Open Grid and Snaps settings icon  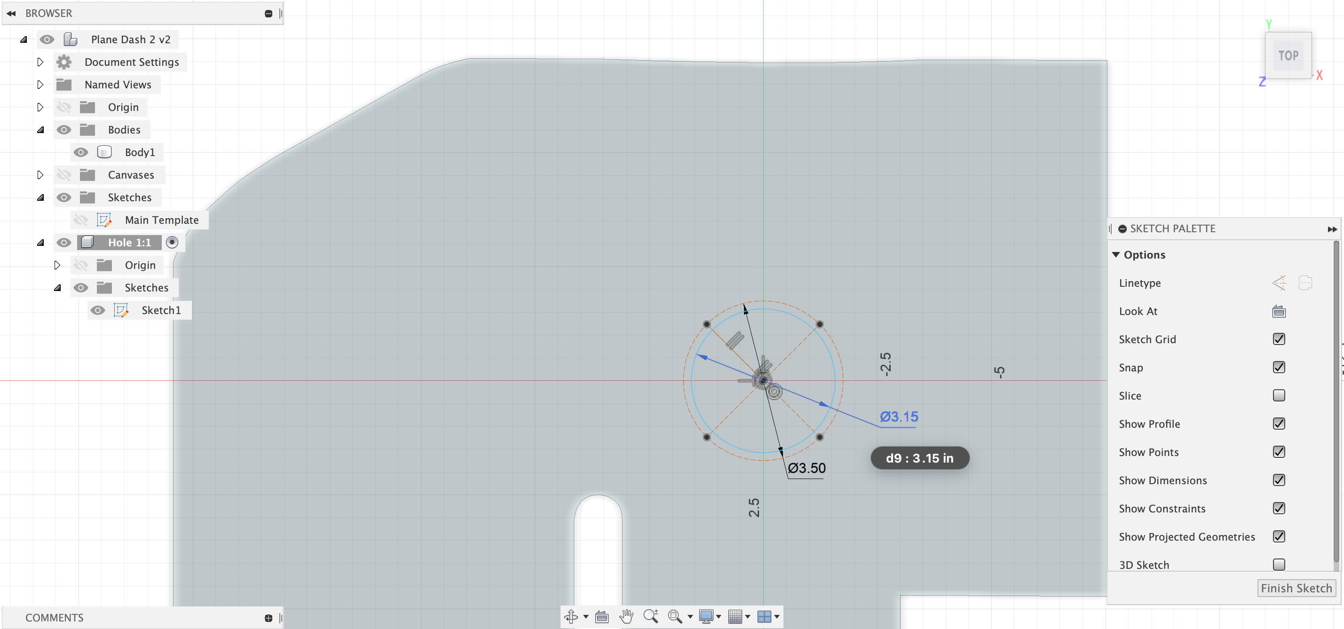pos(735,616)
